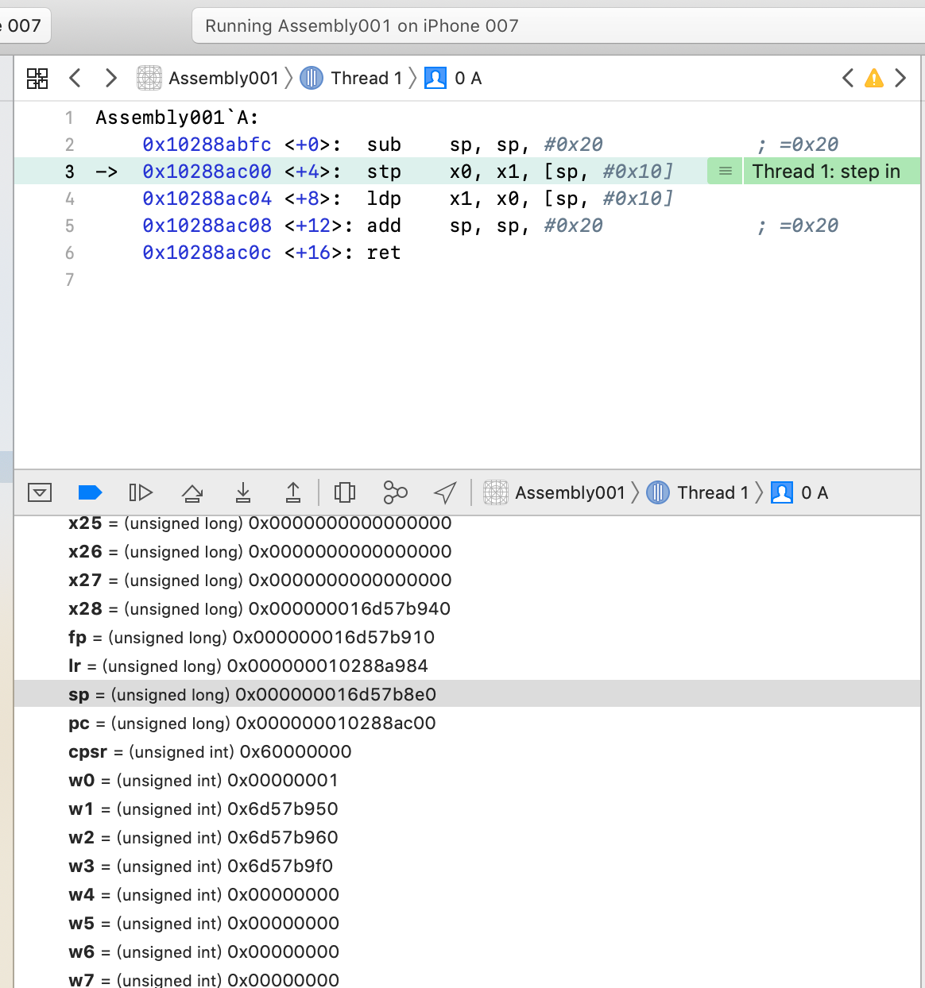925x988 pixels.
Task: Select the w3 register row
Action: coord(467,866)
